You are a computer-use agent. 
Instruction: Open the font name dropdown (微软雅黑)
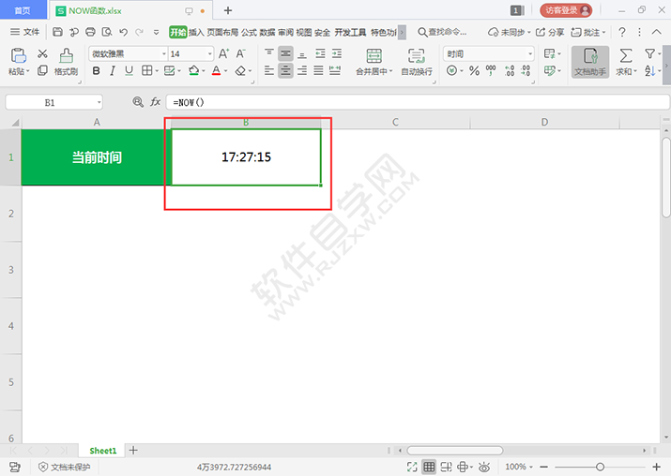click(164, 53)
